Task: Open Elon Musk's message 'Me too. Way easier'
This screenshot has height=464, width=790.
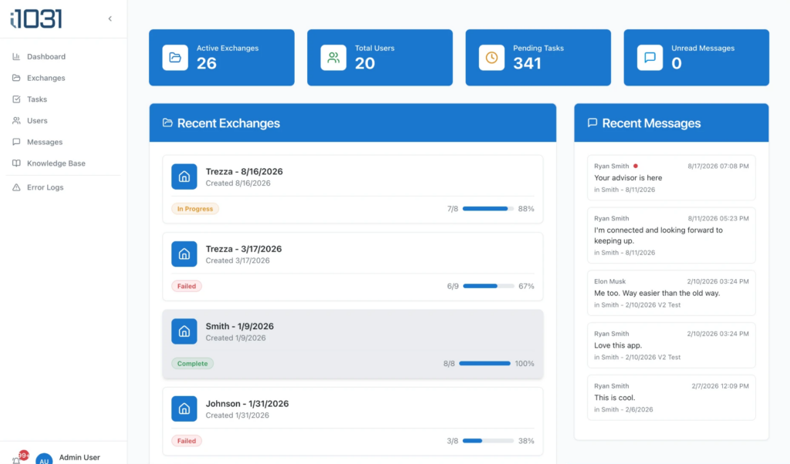Action: (x=671, y=293)
